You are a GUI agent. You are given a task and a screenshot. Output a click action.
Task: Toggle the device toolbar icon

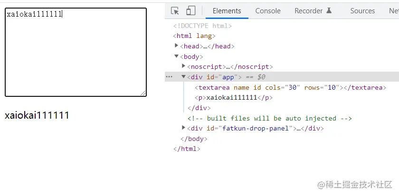190,10
